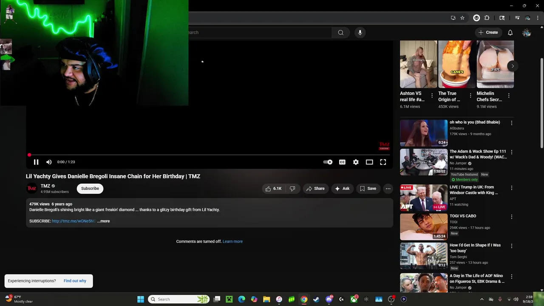544x306 pixels.
Task: Click the search magnifier button
Action: point(340,32)
